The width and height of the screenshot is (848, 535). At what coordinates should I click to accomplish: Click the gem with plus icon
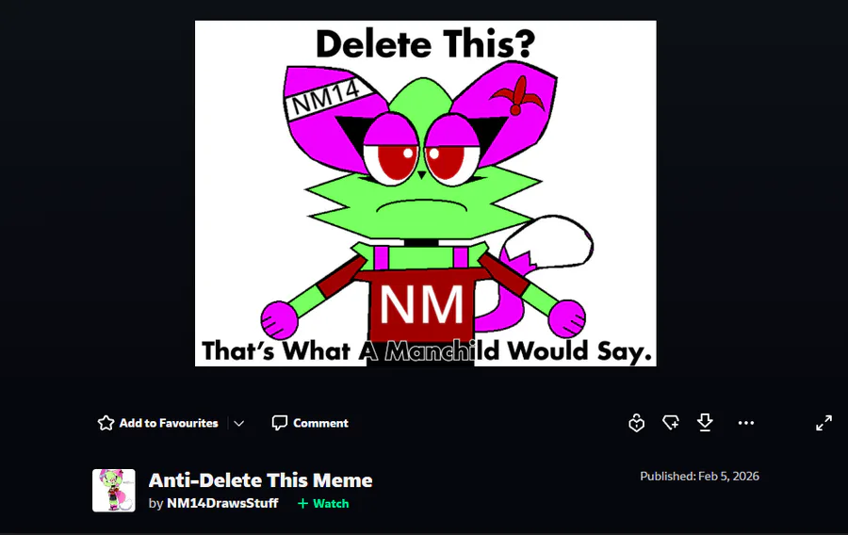pyautogui.click(x=671, y=423)
